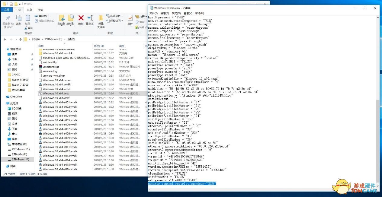This screenshot has height=197, width=382.
Task: Open 网络 (Network) in navigation pane
Action: 11,166
